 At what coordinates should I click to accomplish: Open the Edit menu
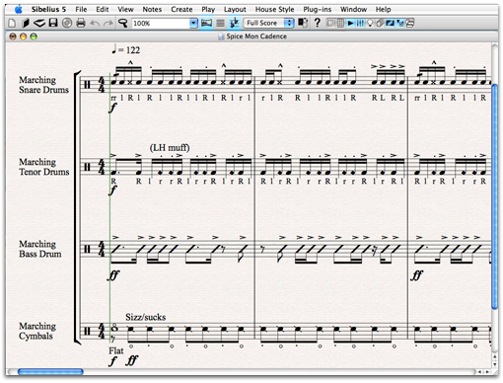(x=103, y=9)
